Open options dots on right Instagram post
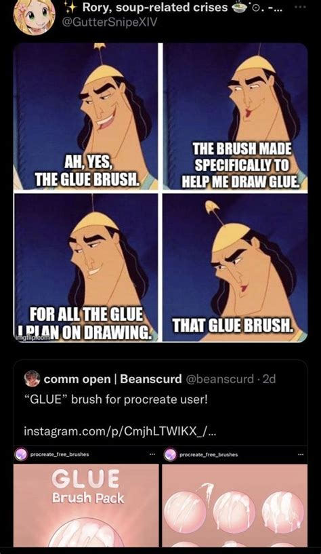This screenshot has height=554, width=321. tap(301, 455)
